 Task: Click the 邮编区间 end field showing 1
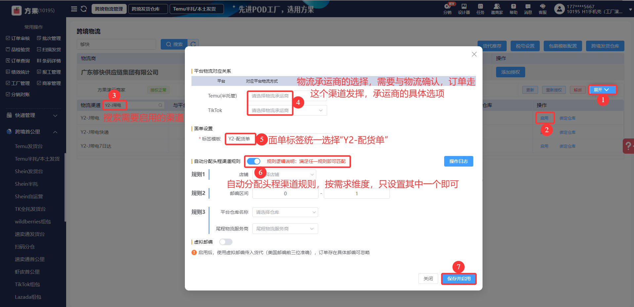(x=357, y=194)
